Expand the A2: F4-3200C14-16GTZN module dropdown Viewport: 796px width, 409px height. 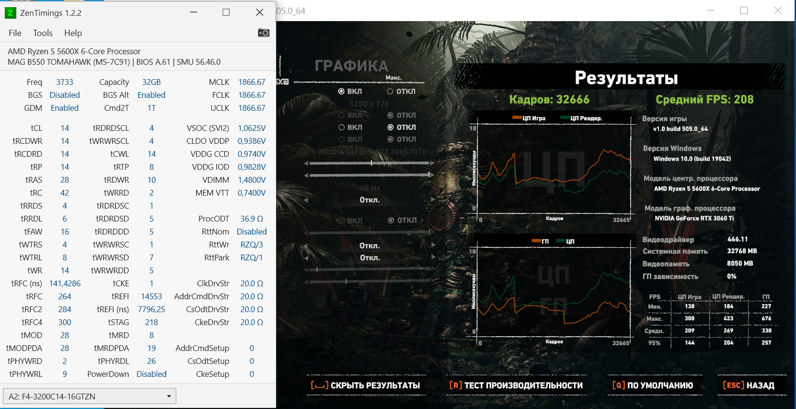click(x=90, y=397)
